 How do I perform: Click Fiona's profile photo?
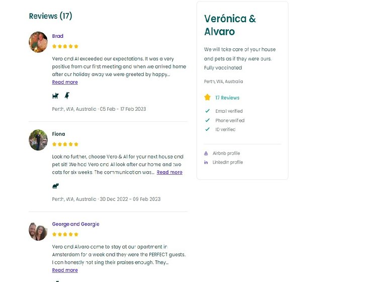click(38, 140)
